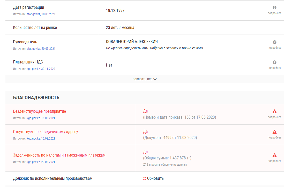Click подробнее in the Бездействующее предприятие row

pos(274,117)
